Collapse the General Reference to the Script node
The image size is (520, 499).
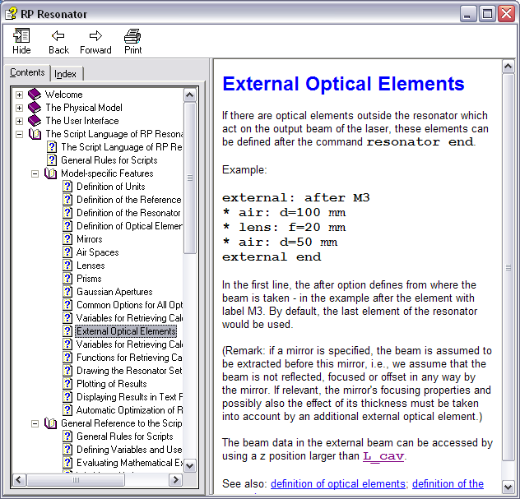pos(35,423)
